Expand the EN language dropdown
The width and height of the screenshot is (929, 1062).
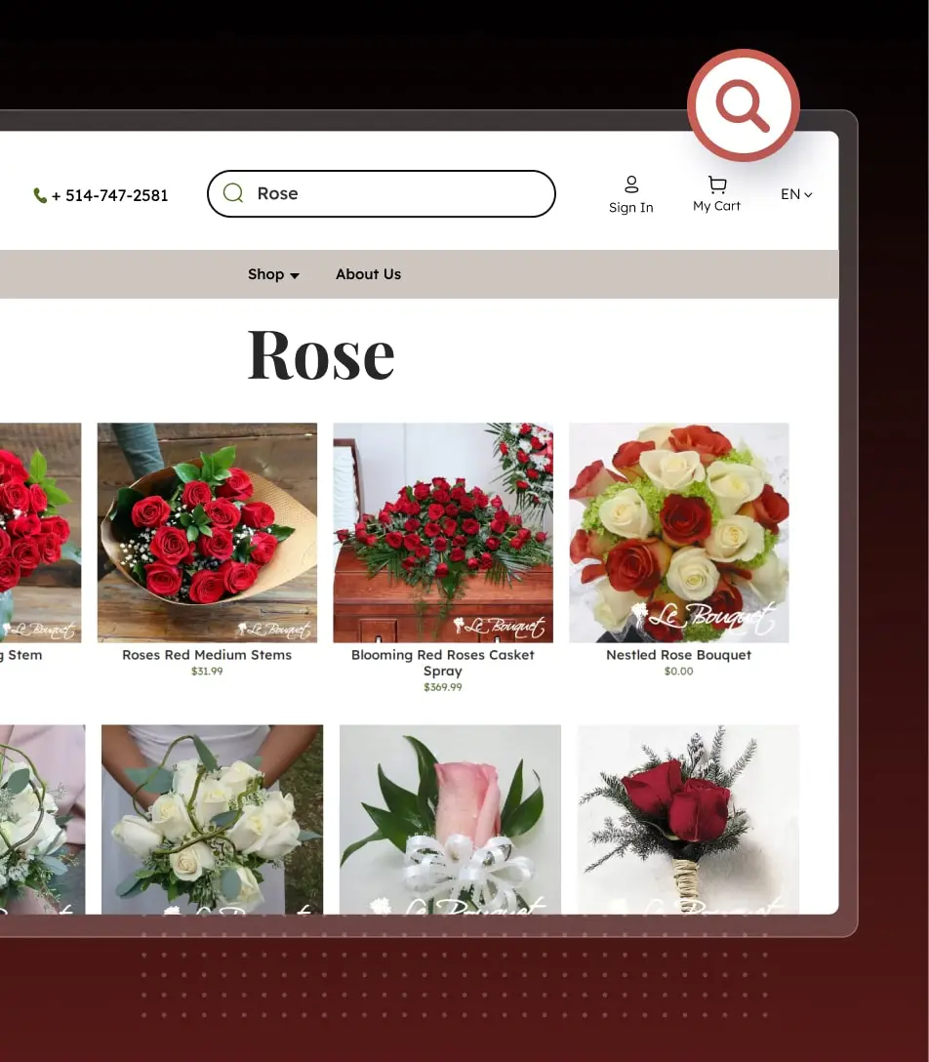click(796, 194)
